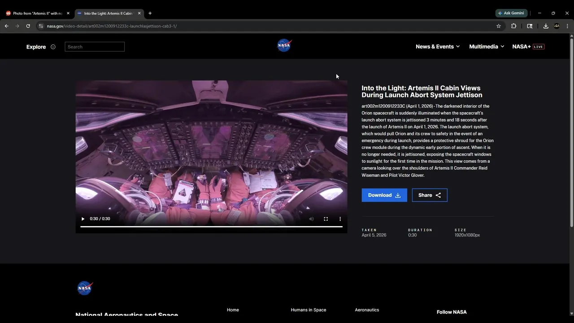
Task: Open browser Extensions menu
Action: point(514,26)
